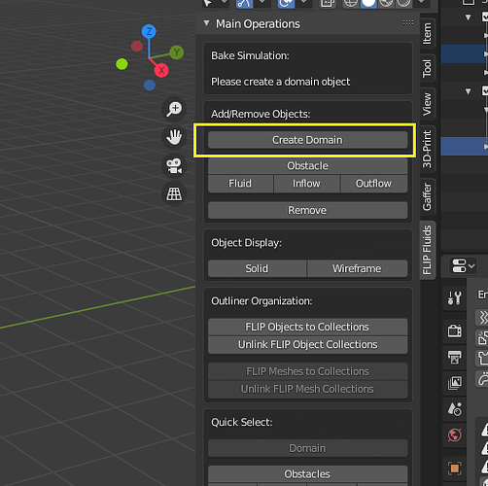Click the negative Y bright green gizmo dot
488x486 pixels.
point(122,64)
